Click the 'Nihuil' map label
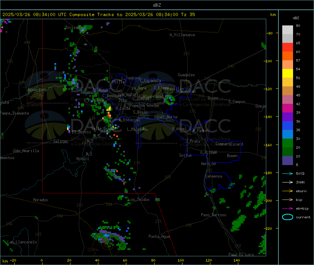314x265 pixels. pos(82,159)
